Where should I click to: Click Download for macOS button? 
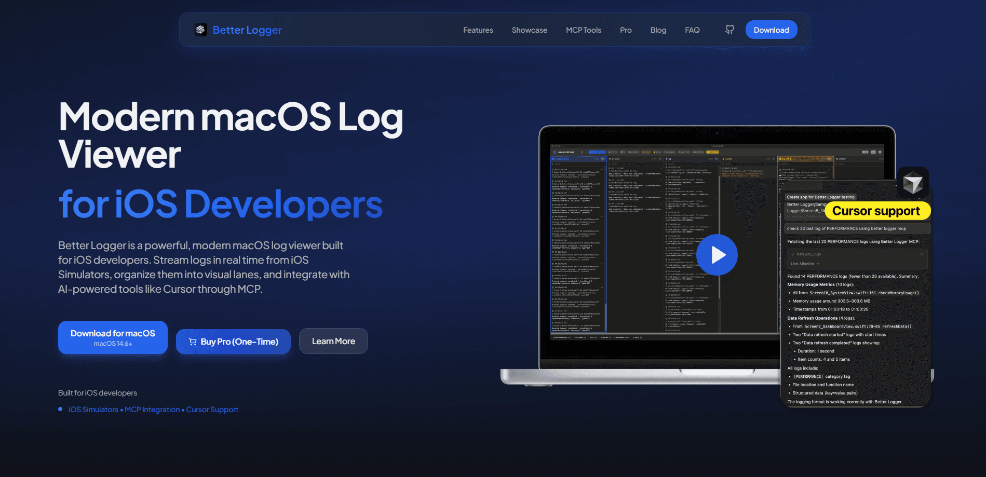113,337
